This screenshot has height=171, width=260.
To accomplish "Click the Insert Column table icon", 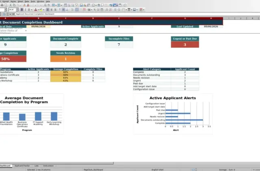I will tap(58, 5).
